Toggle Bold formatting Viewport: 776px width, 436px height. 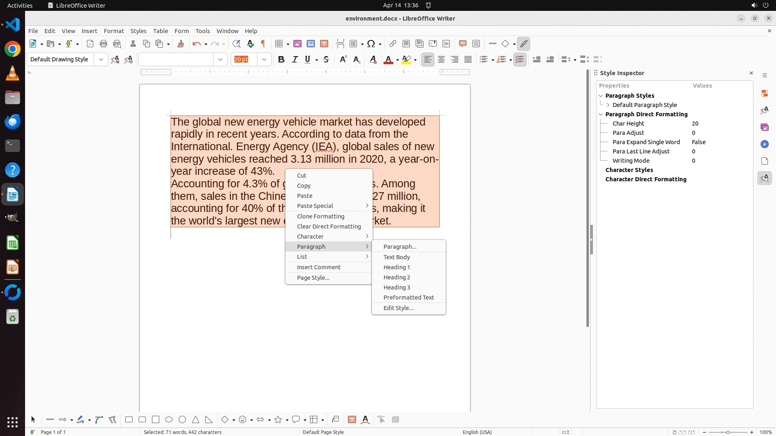click(x=281, y=60)
